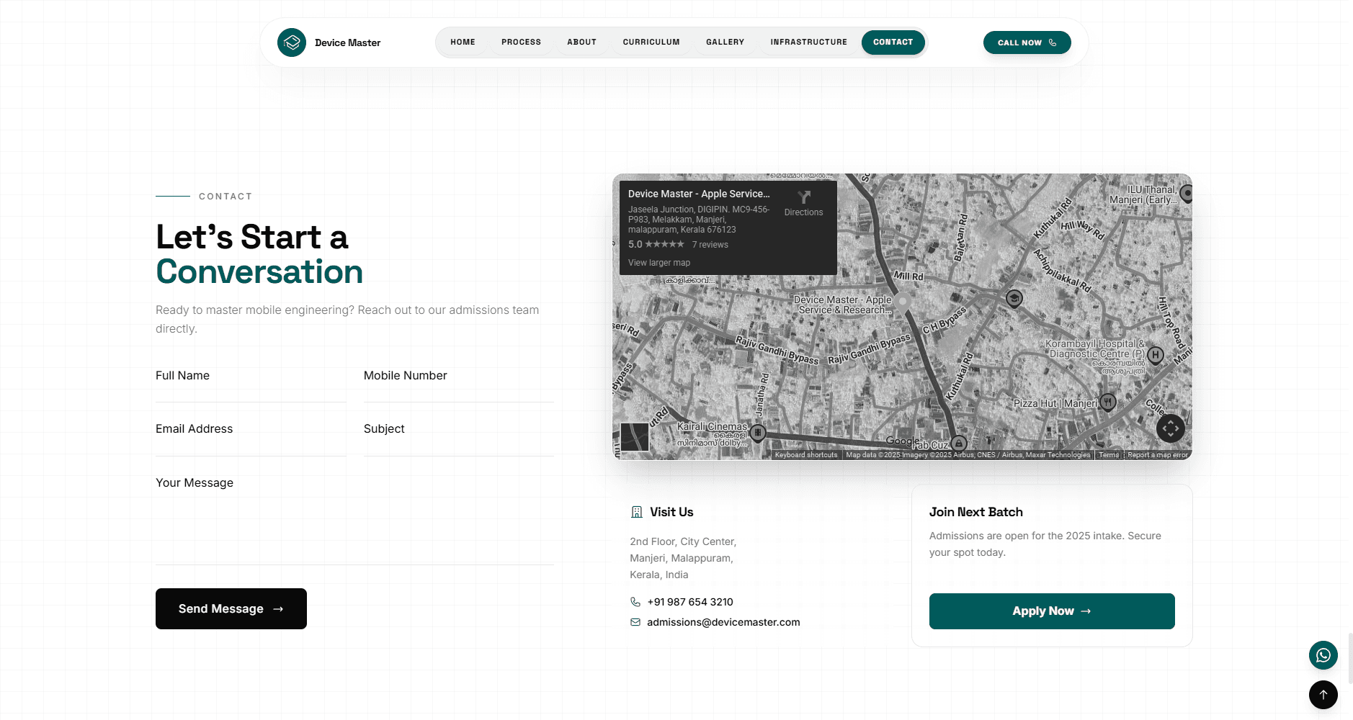Click the admissions@devicemaster.com email link
Screen dimensions: 1353x720
(723, 622)
